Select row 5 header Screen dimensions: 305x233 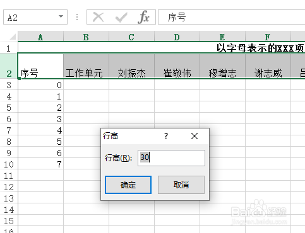[x=9, y=108]
